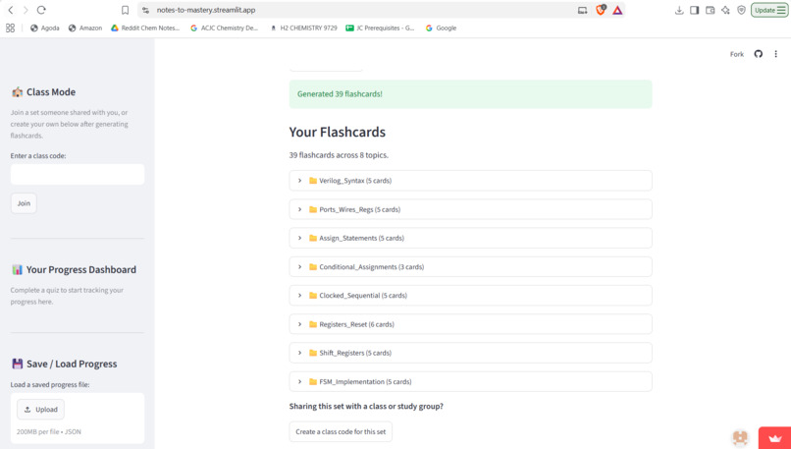Click the red crown badge icon
Screen dimensions: 791x449
click(x=775, y=438)
